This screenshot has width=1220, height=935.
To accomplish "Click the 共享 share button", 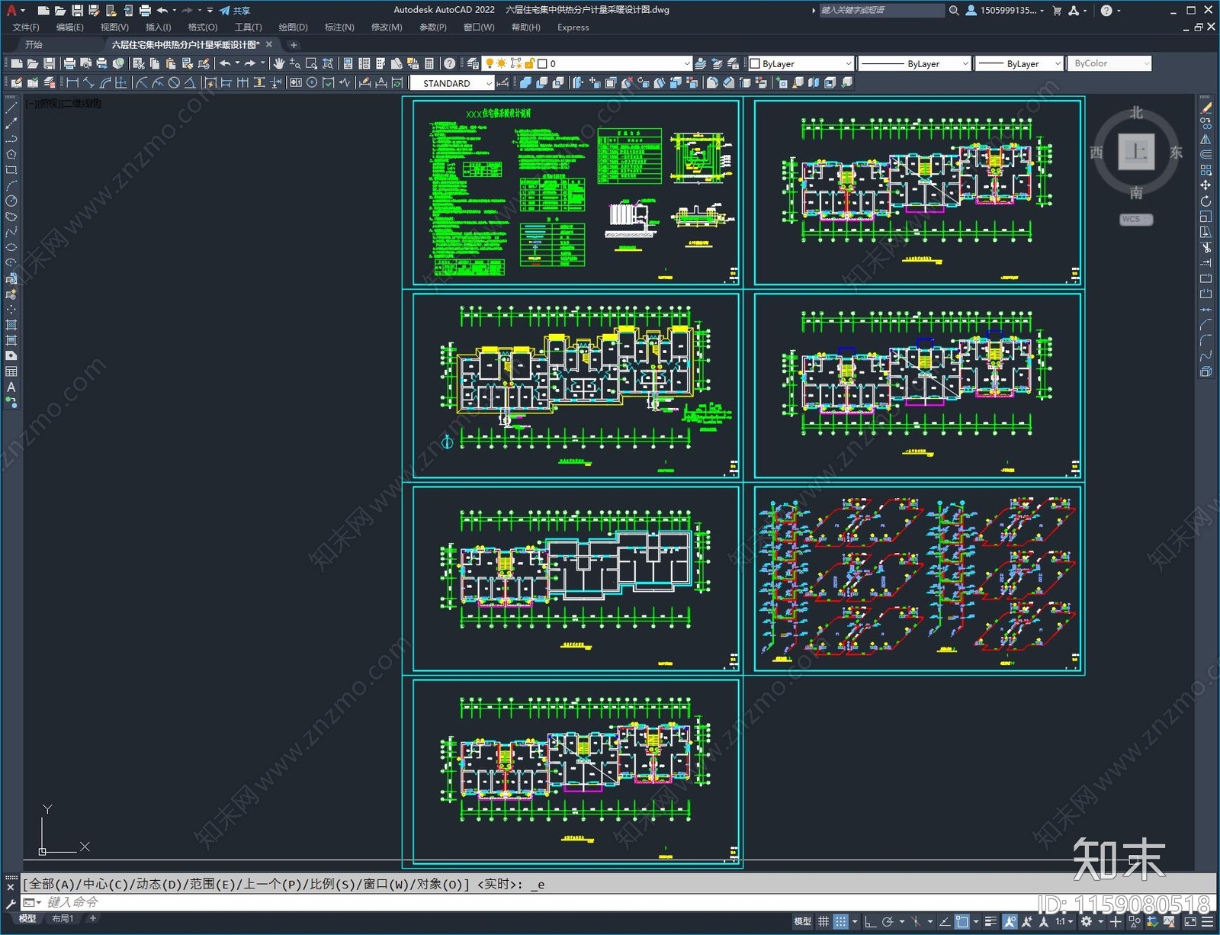I will point(235,11).
